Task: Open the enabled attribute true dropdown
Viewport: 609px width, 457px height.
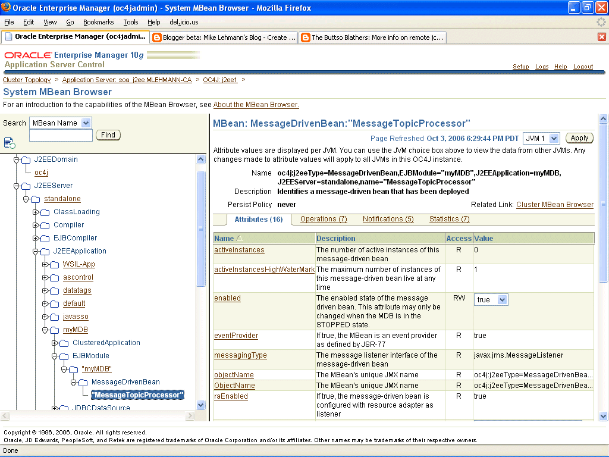Action: coord(502,300)
